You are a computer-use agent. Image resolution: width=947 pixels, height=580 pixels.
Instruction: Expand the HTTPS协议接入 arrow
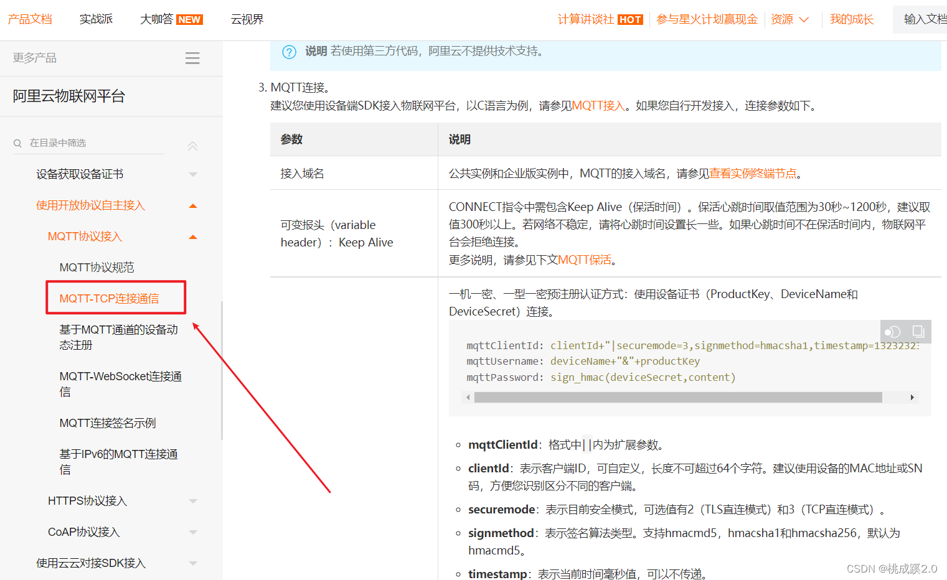click(193, 501)
